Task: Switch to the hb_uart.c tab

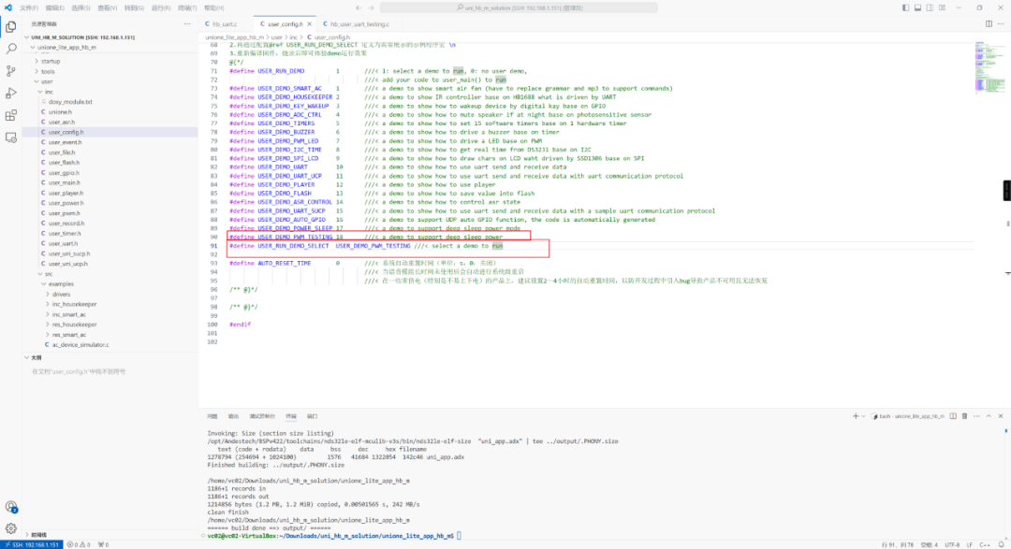Action: pos(225,23)
